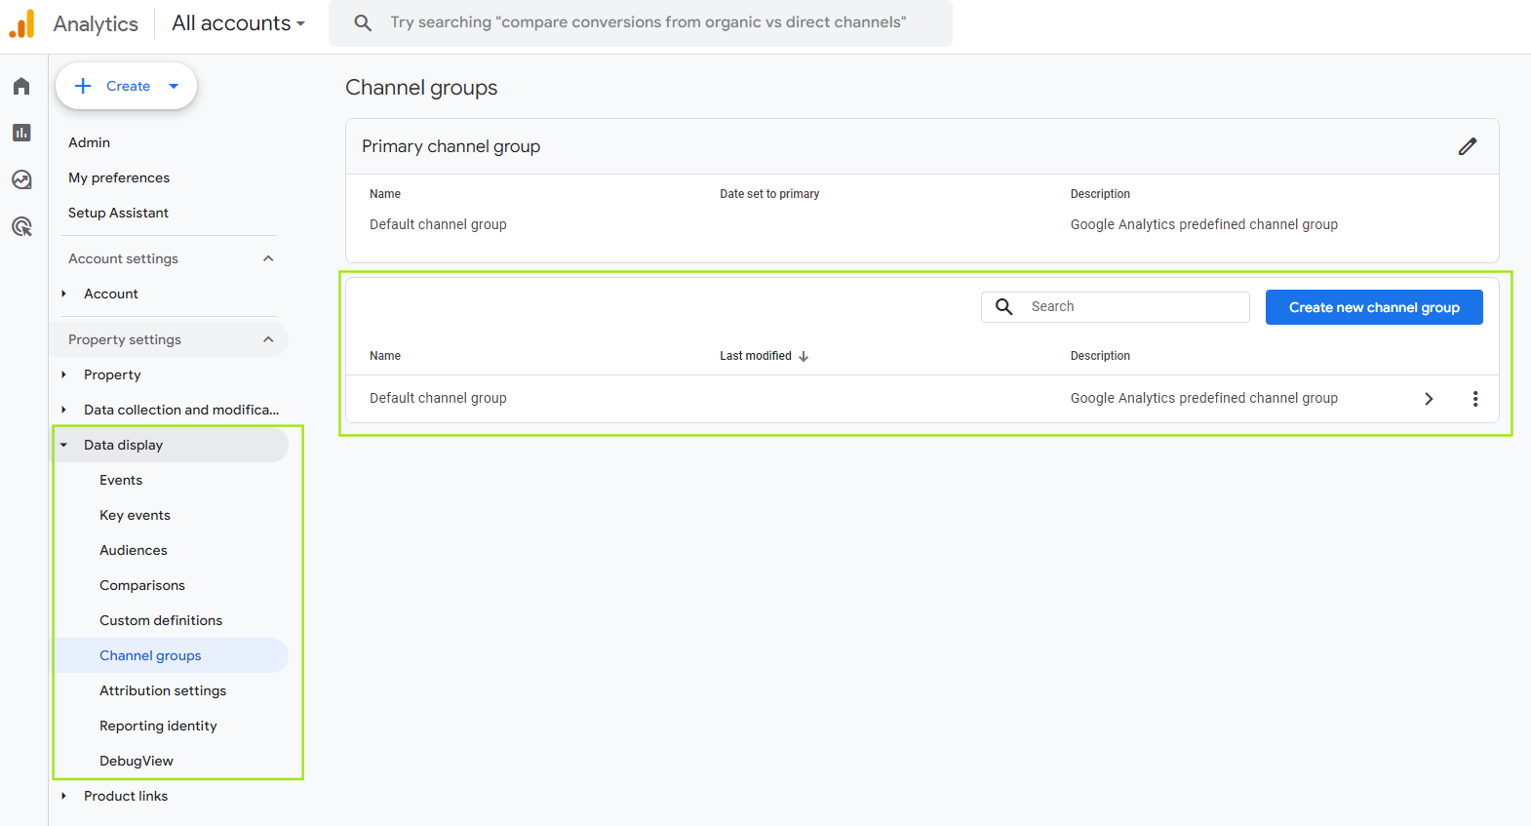The height and width of the screenshot is (826, 1531).
Task: Open Custom definitions in sidebar
Action: pos(161,620)
